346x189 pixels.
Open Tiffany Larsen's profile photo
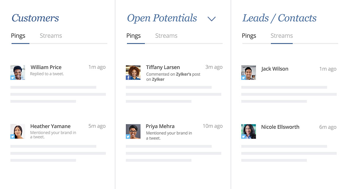[x=133, y=72]
